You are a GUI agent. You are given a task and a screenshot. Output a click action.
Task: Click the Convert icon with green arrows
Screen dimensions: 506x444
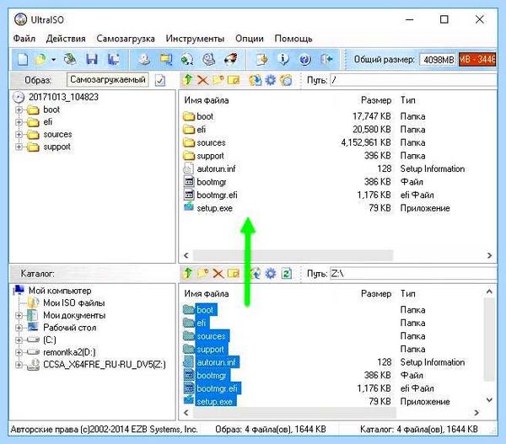pyautogui.click(x=187, y=59)
